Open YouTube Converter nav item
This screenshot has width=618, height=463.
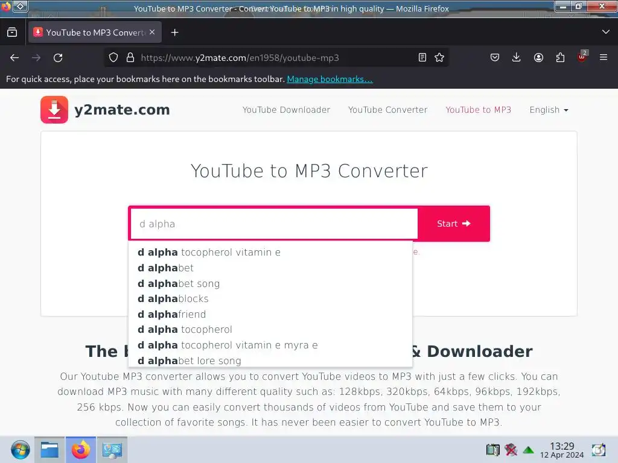point(387,110)
